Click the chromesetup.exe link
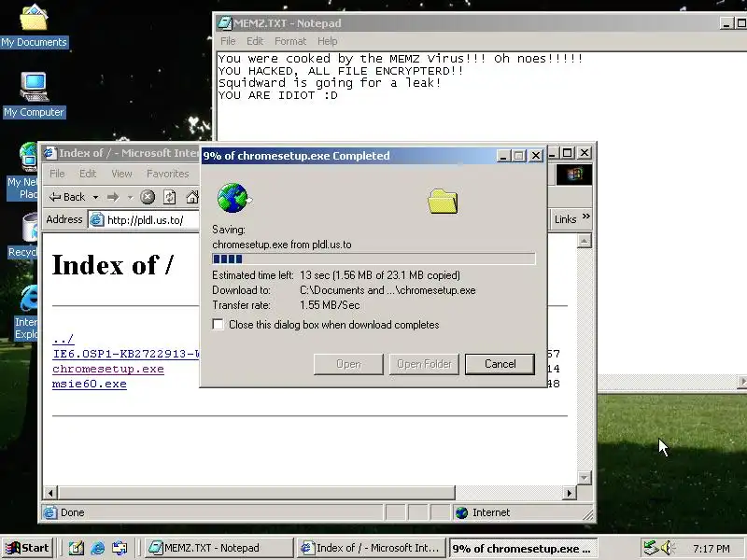The image size is (747, 560). (108, 369)
